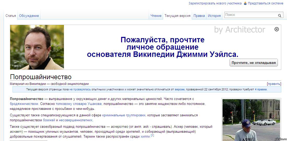
Task: Open the хиппи link
Action: pyautogui.click(x=146, y=136)
